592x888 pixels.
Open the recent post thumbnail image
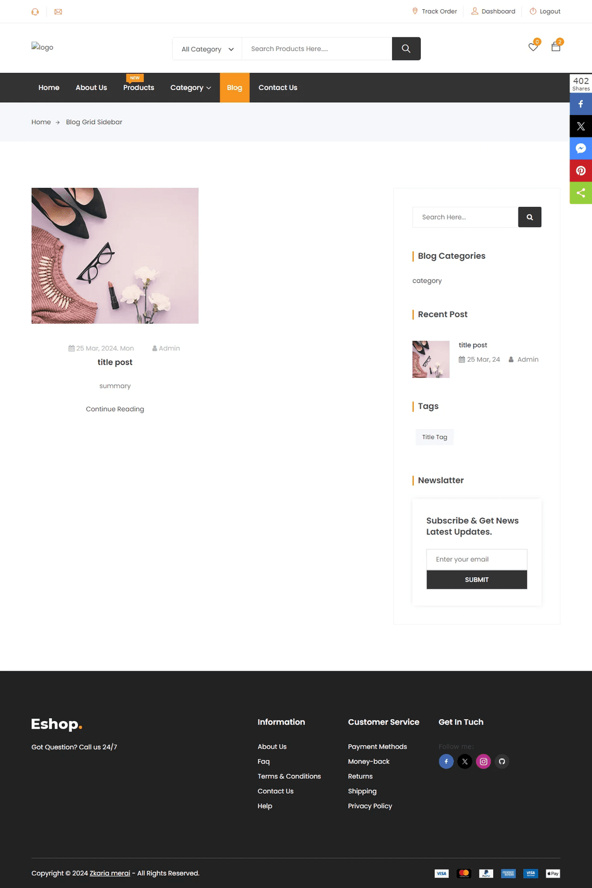pyautogui.click(x=431, y=359)
